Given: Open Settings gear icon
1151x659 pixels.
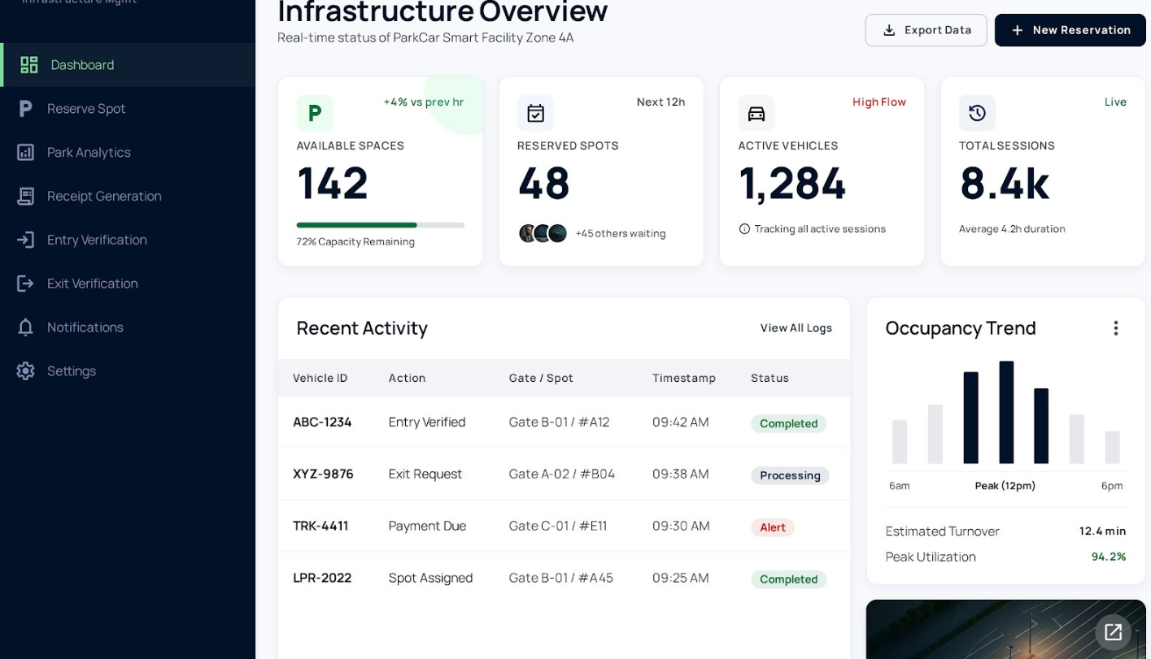Looking at the screenshot, I should pos(26,371).
